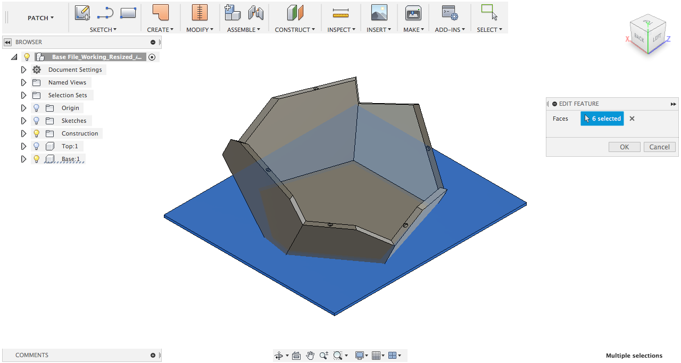Select the Rectangle sketch tool icon
Viewport: 681px width, 363px height.
click(x=128, y=12)
